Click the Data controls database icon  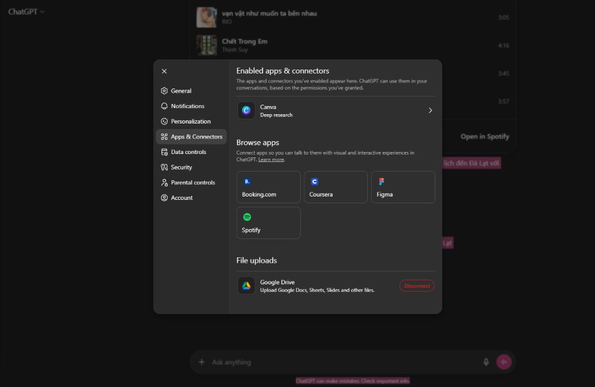[x=164, y=152]
